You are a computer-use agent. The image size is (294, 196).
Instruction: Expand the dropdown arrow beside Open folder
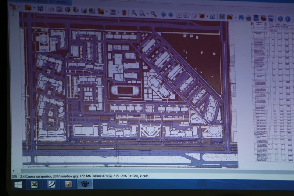click(34, 8)
